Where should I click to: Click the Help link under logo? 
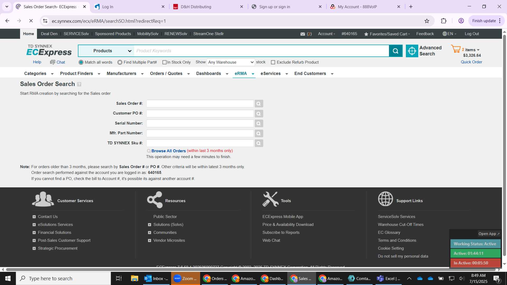pos(37,62)
